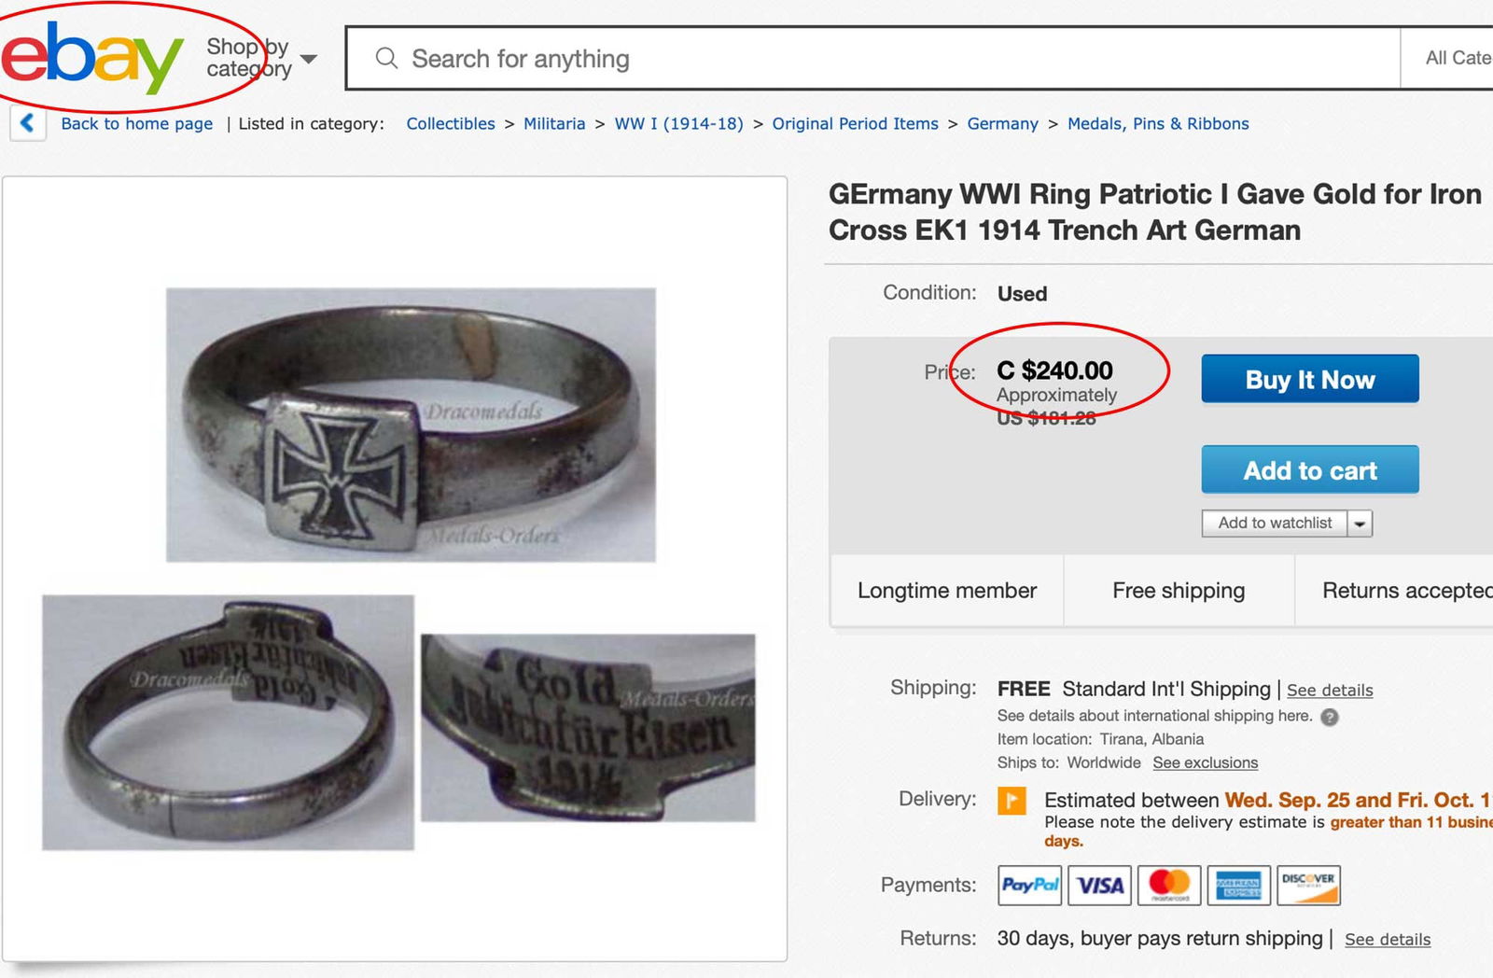Expand the Add to watchlist dropdown arrow

[1360, 524]
